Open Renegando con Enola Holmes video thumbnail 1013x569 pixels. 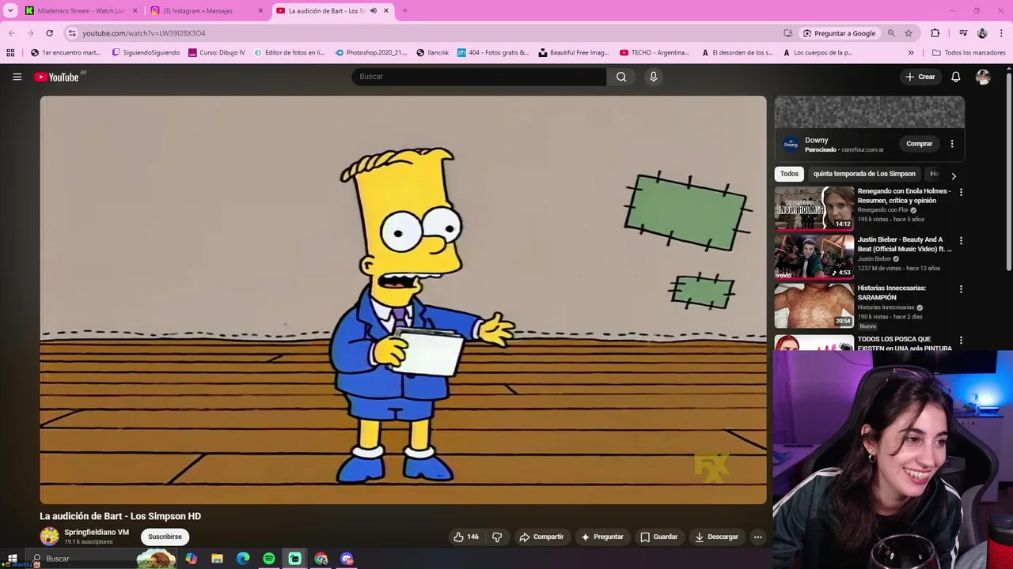pyautogui.click(x=814, y=208)
